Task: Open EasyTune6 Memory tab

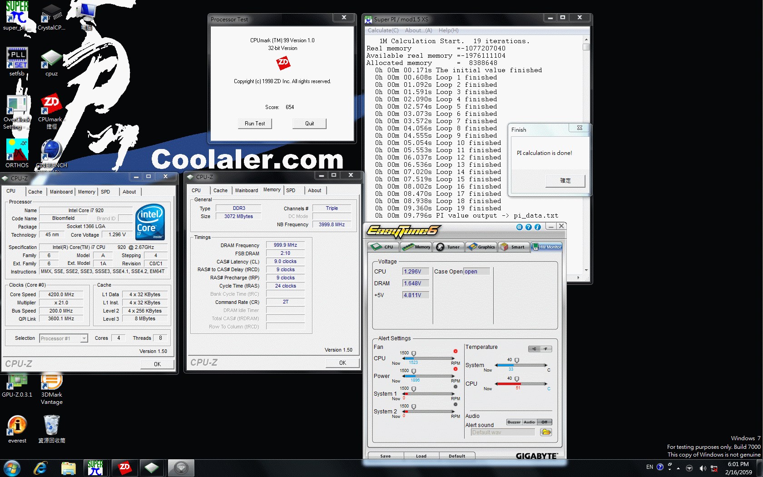Action: 416,247
